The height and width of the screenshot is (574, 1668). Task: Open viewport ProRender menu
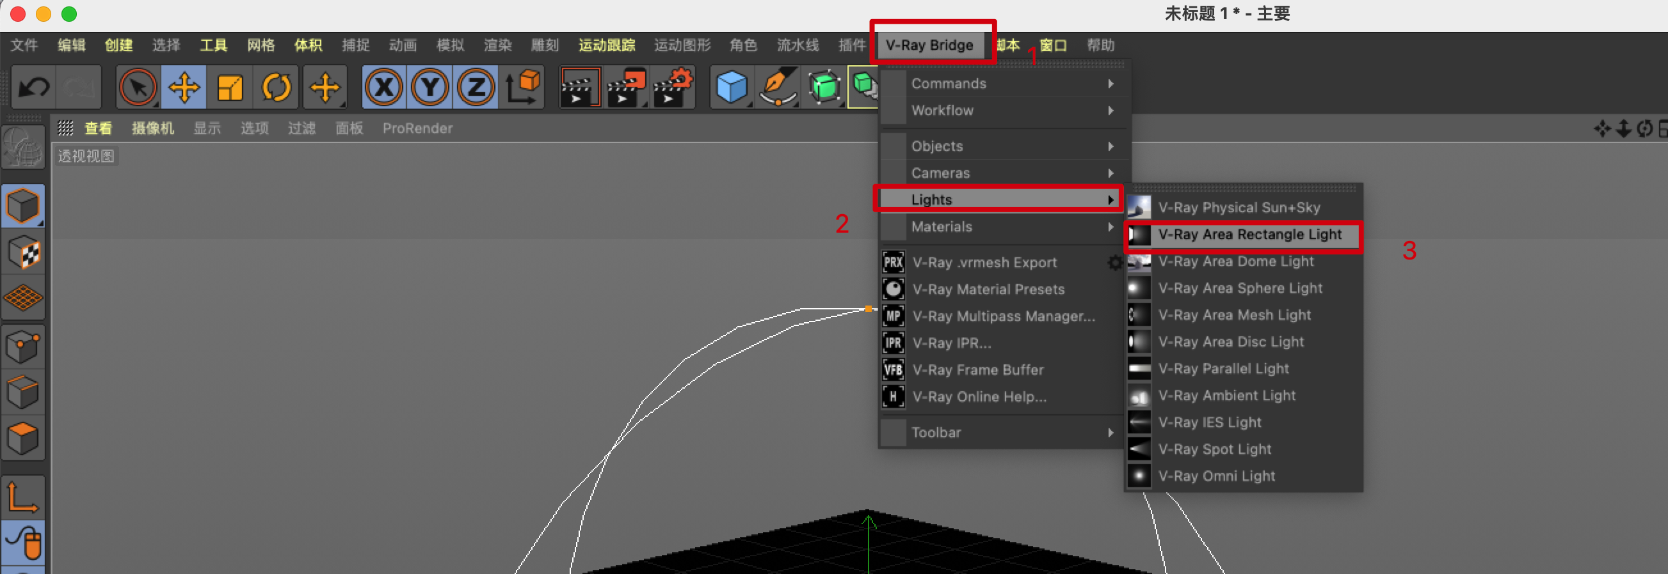tap(418, 128)
